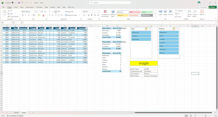Click the Conditional Formatting icon

coord(105,12)
